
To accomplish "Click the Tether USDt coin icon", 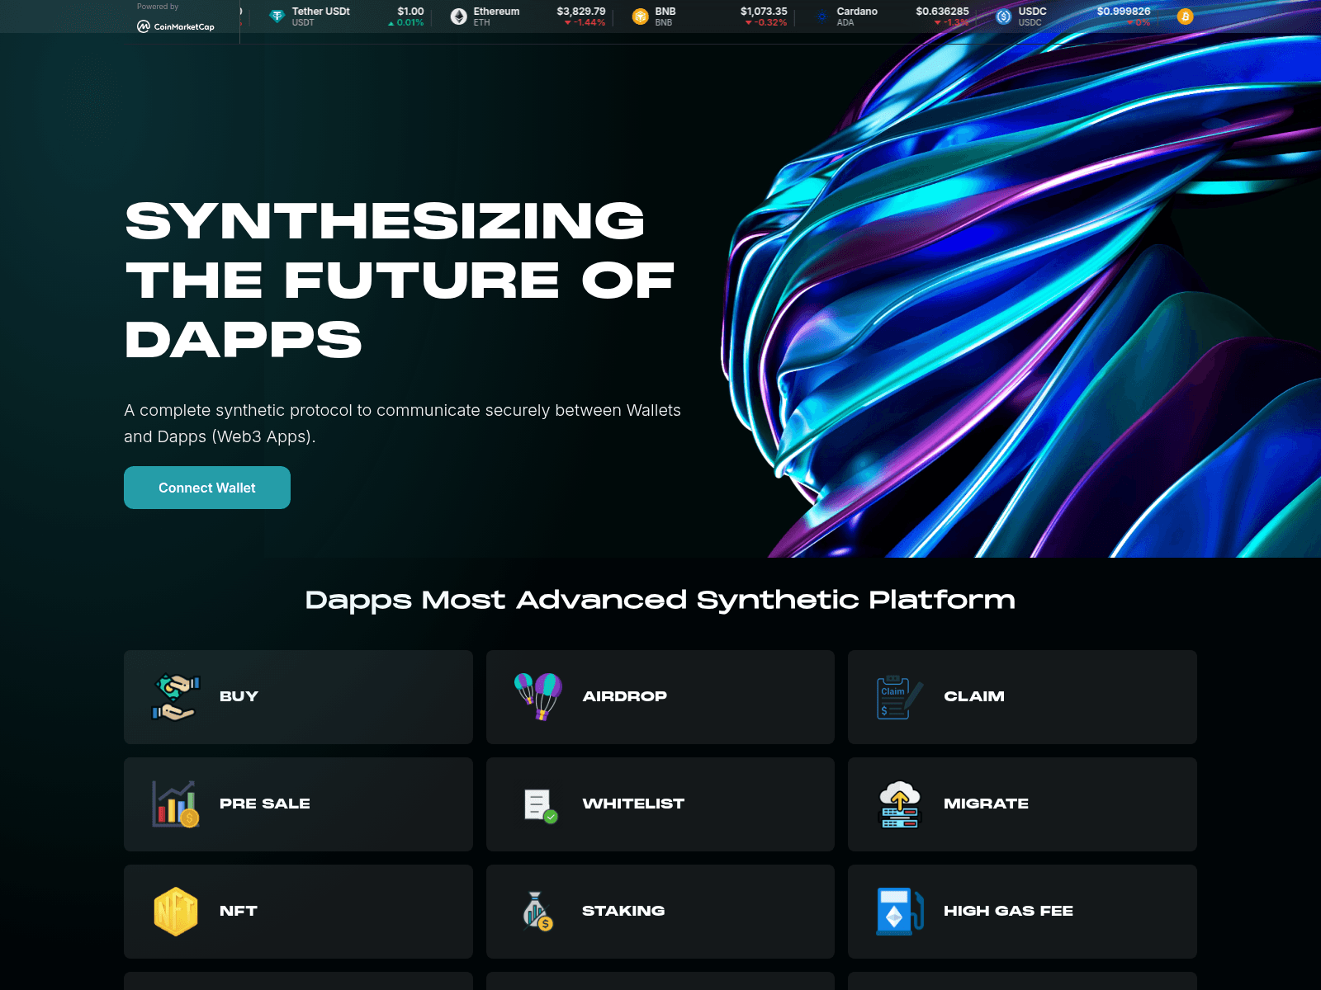I will [277, 16].
